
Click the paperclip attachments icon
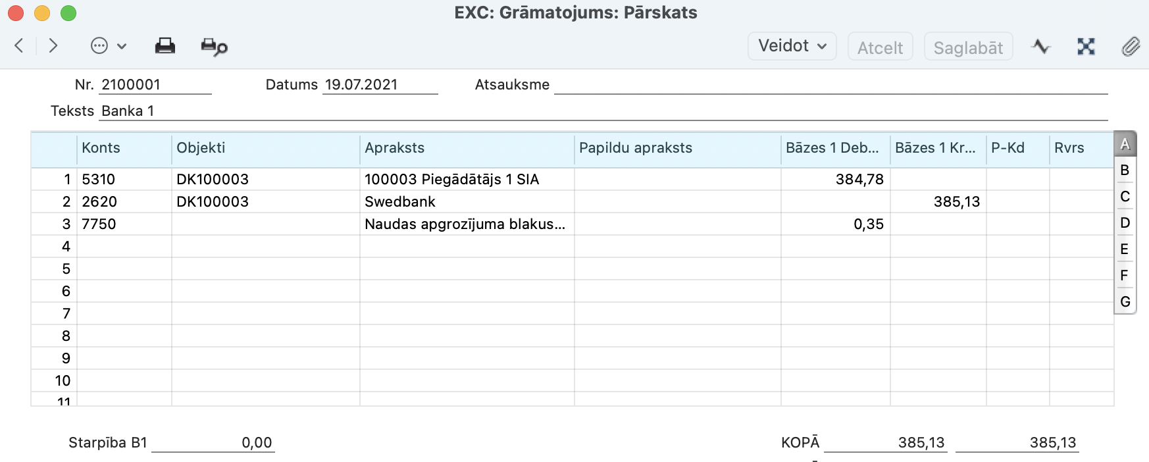[x=1131, y=46]
